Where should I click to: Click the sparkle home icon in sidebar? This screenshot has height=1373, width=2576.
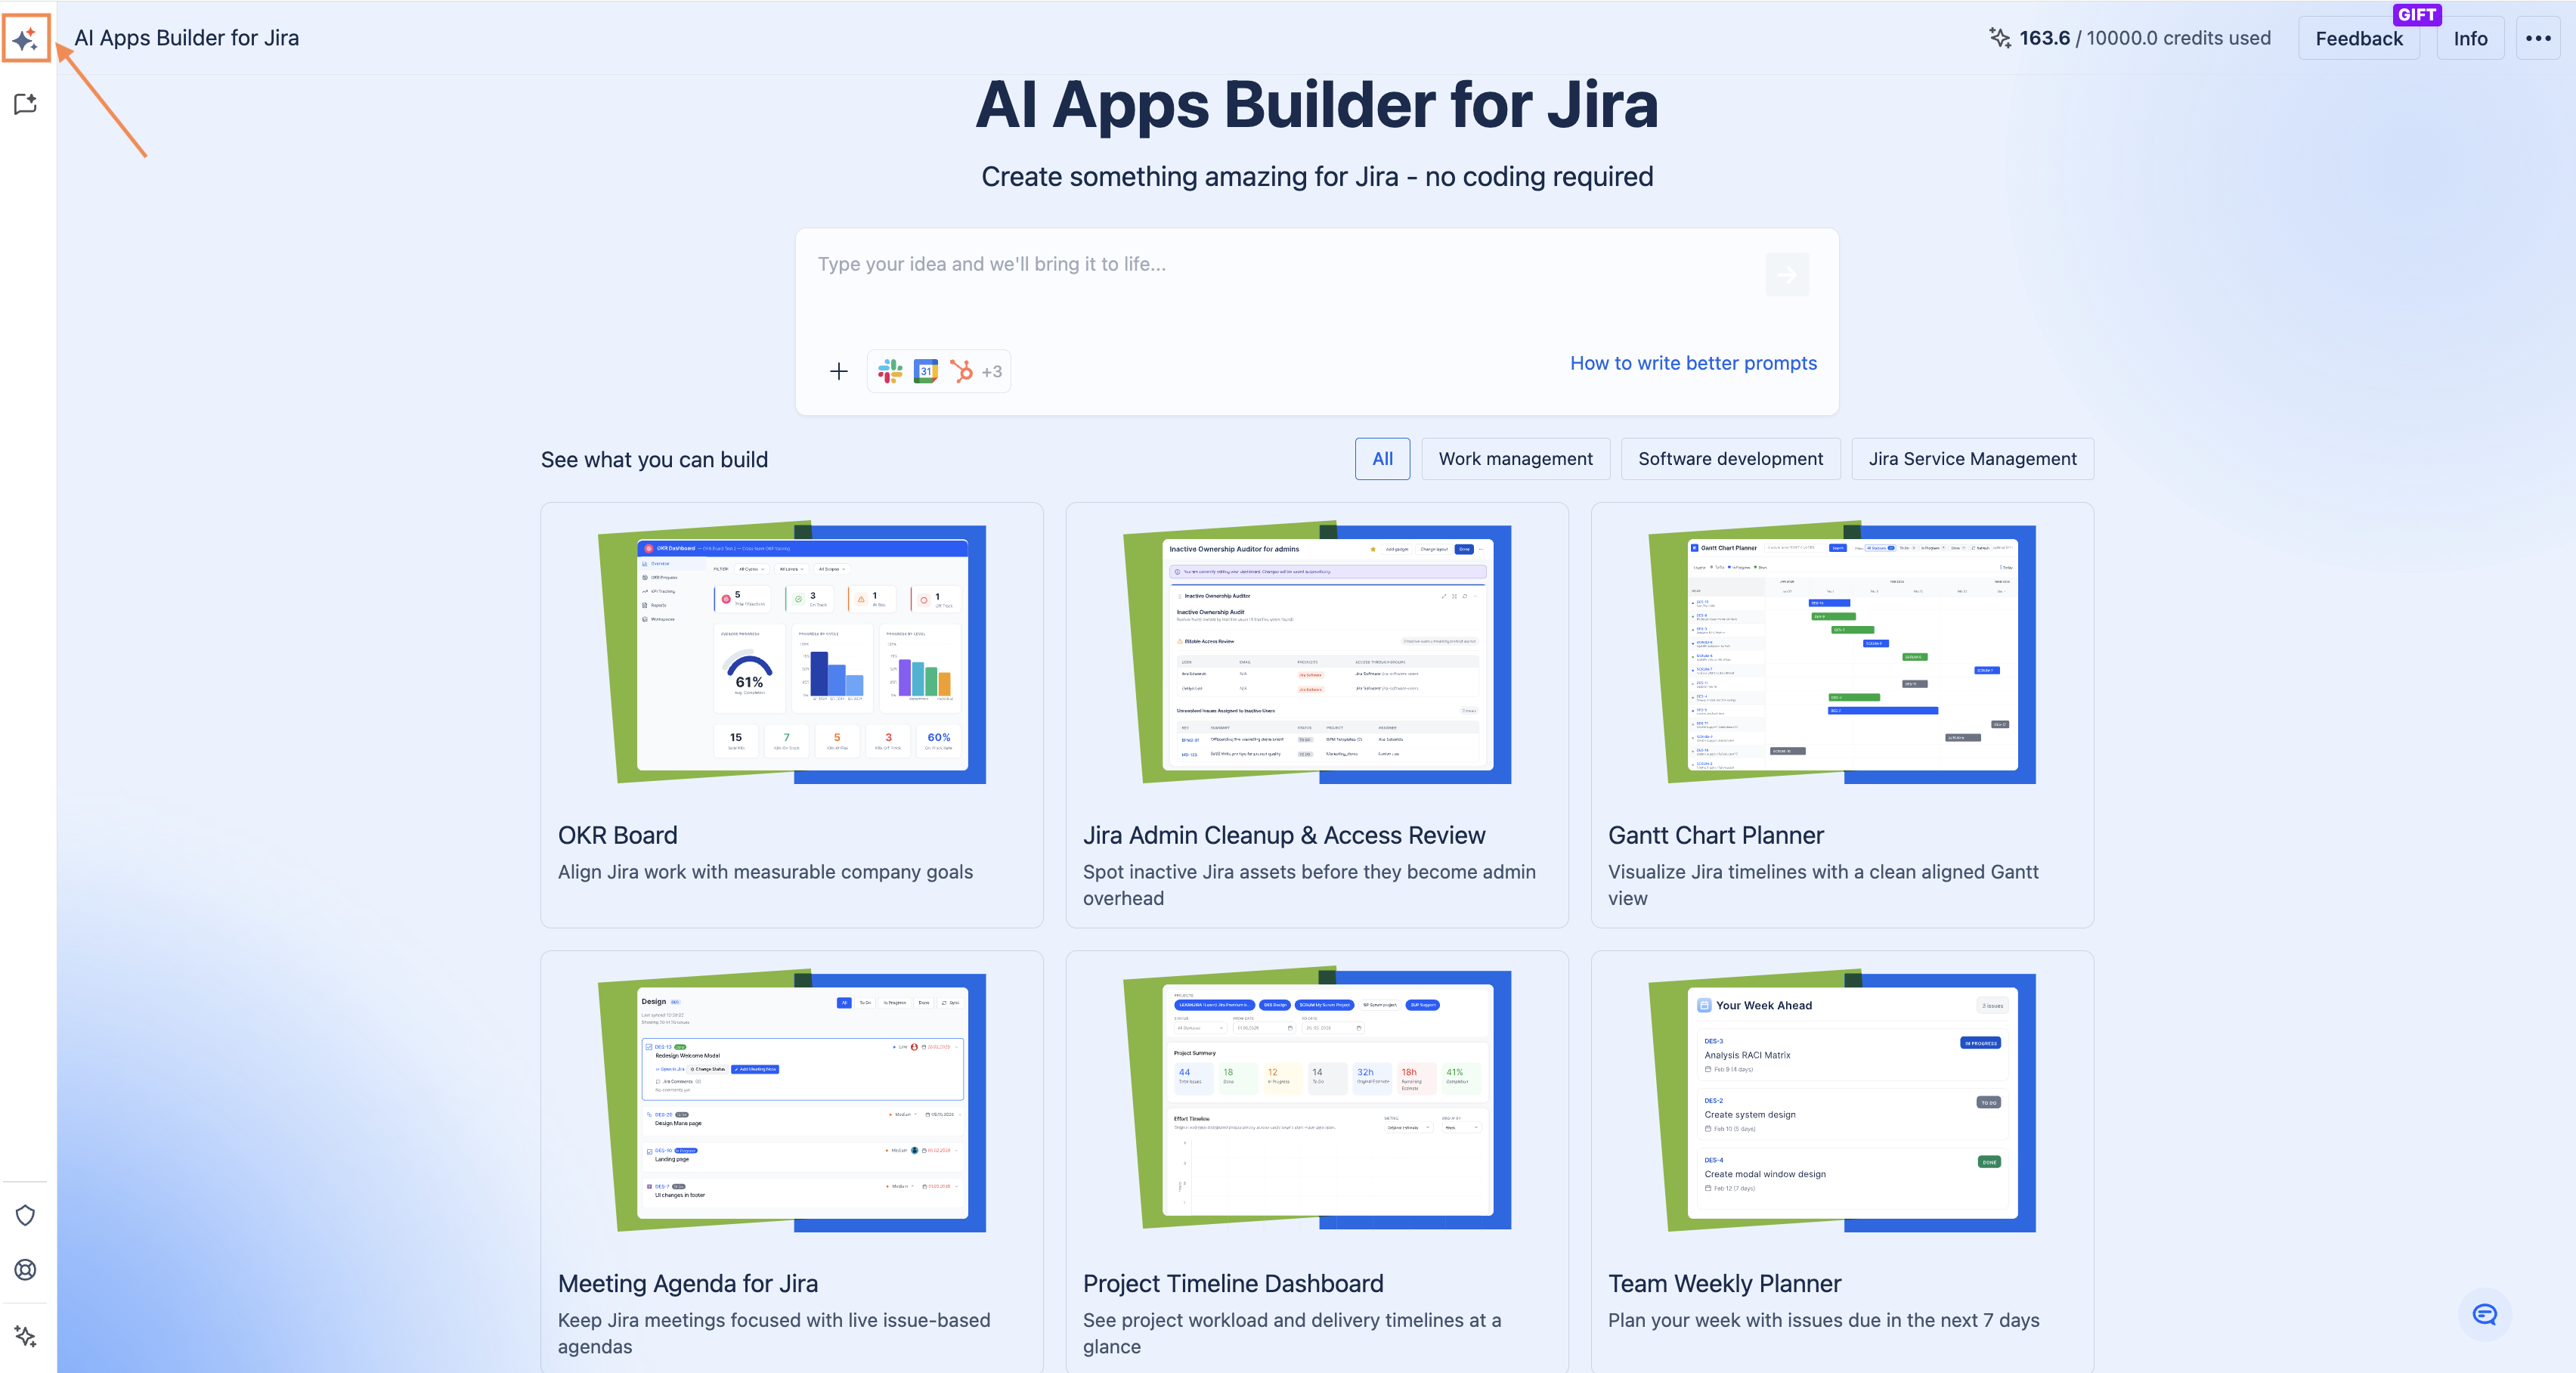26,39
